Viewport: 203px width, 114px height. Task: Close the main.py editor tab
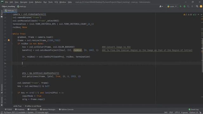[16, 10]
